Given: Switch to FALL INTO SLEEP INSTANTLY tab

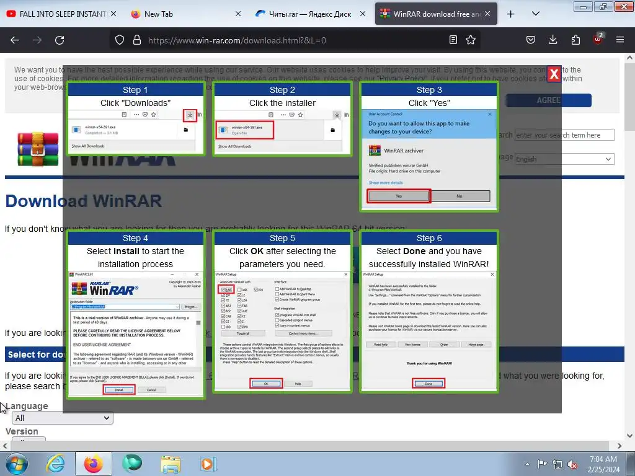Looking at the screenshot, I should pos(61,14).
